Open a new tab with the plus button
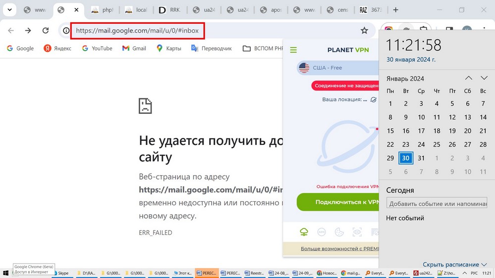The height and width of the screenshot is (278, 495). [x=395, y=10]
